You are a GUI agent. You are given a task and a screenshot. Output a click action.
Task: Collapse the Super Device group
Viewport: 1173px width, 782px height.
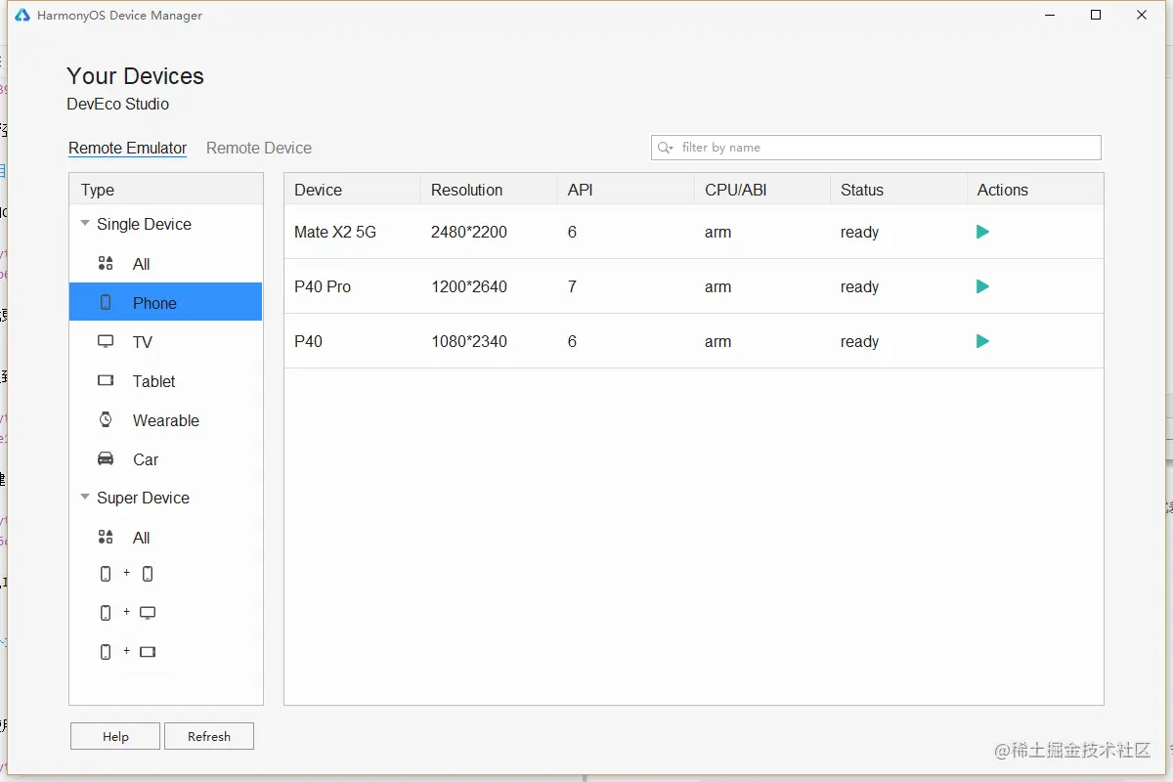tap(85, 498)
